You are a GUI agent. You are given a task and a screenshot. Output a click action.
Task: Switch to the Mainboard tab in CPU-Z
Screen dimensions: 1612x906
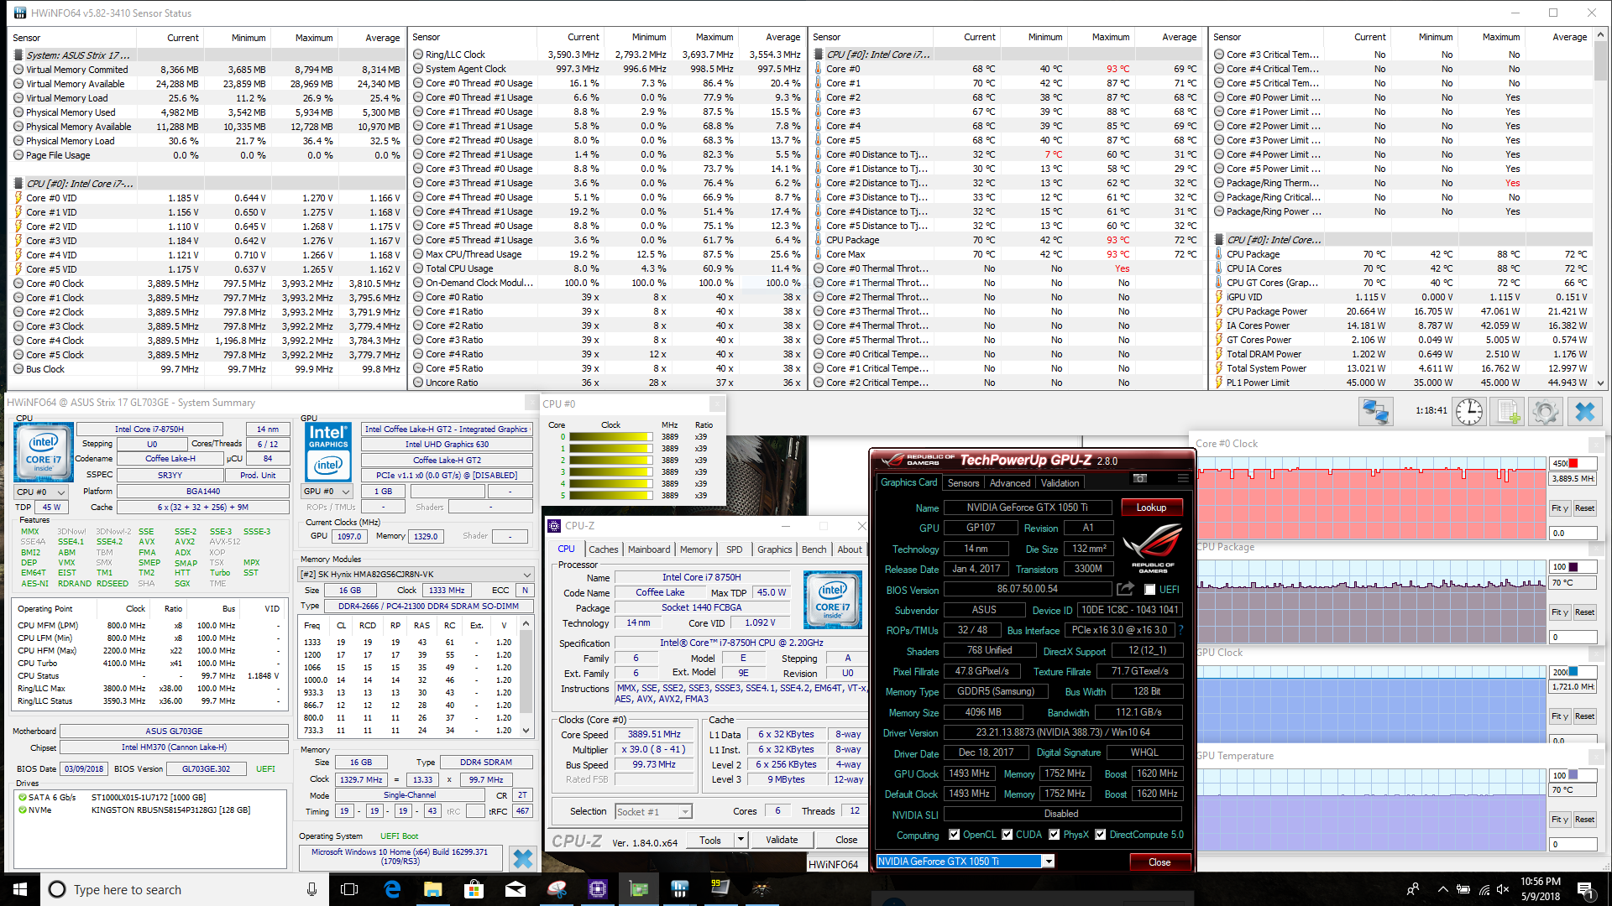pyautogui.click(x=649, y=549)
